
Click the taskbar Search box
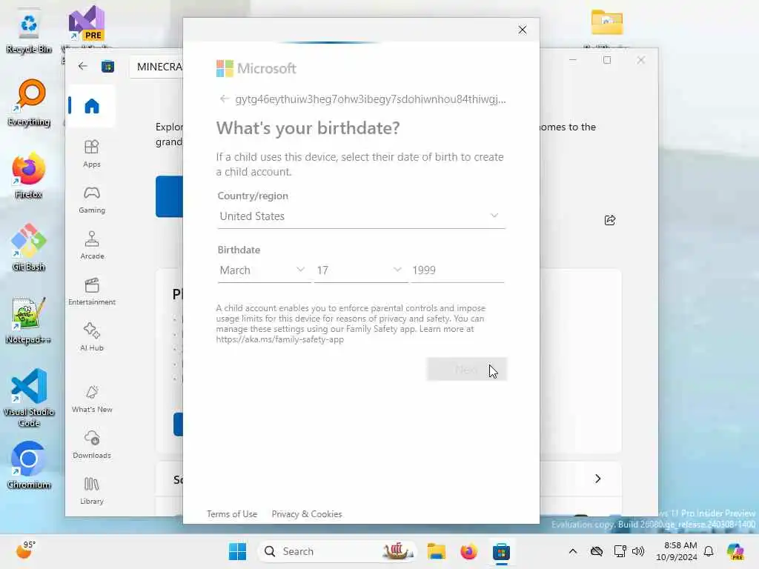(x=337, y=551)
